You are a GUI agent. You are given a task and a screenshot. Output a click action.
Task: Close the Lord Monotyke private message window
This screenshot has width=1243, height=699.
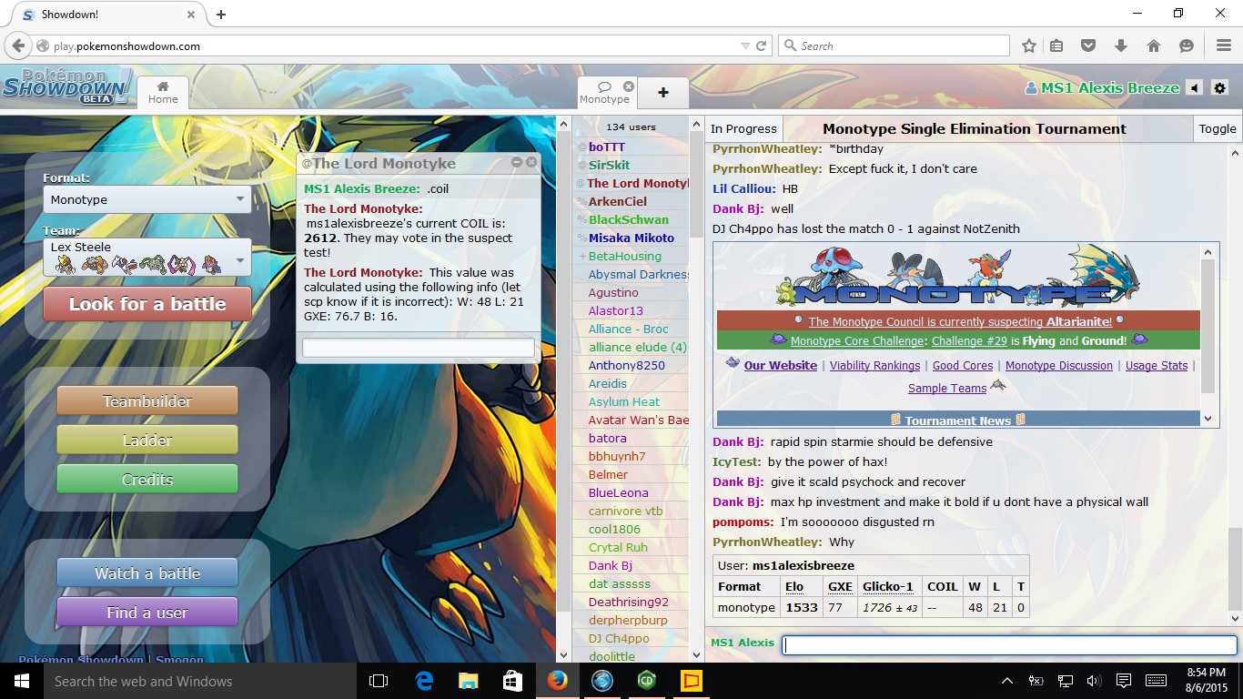tap(531, 162)
